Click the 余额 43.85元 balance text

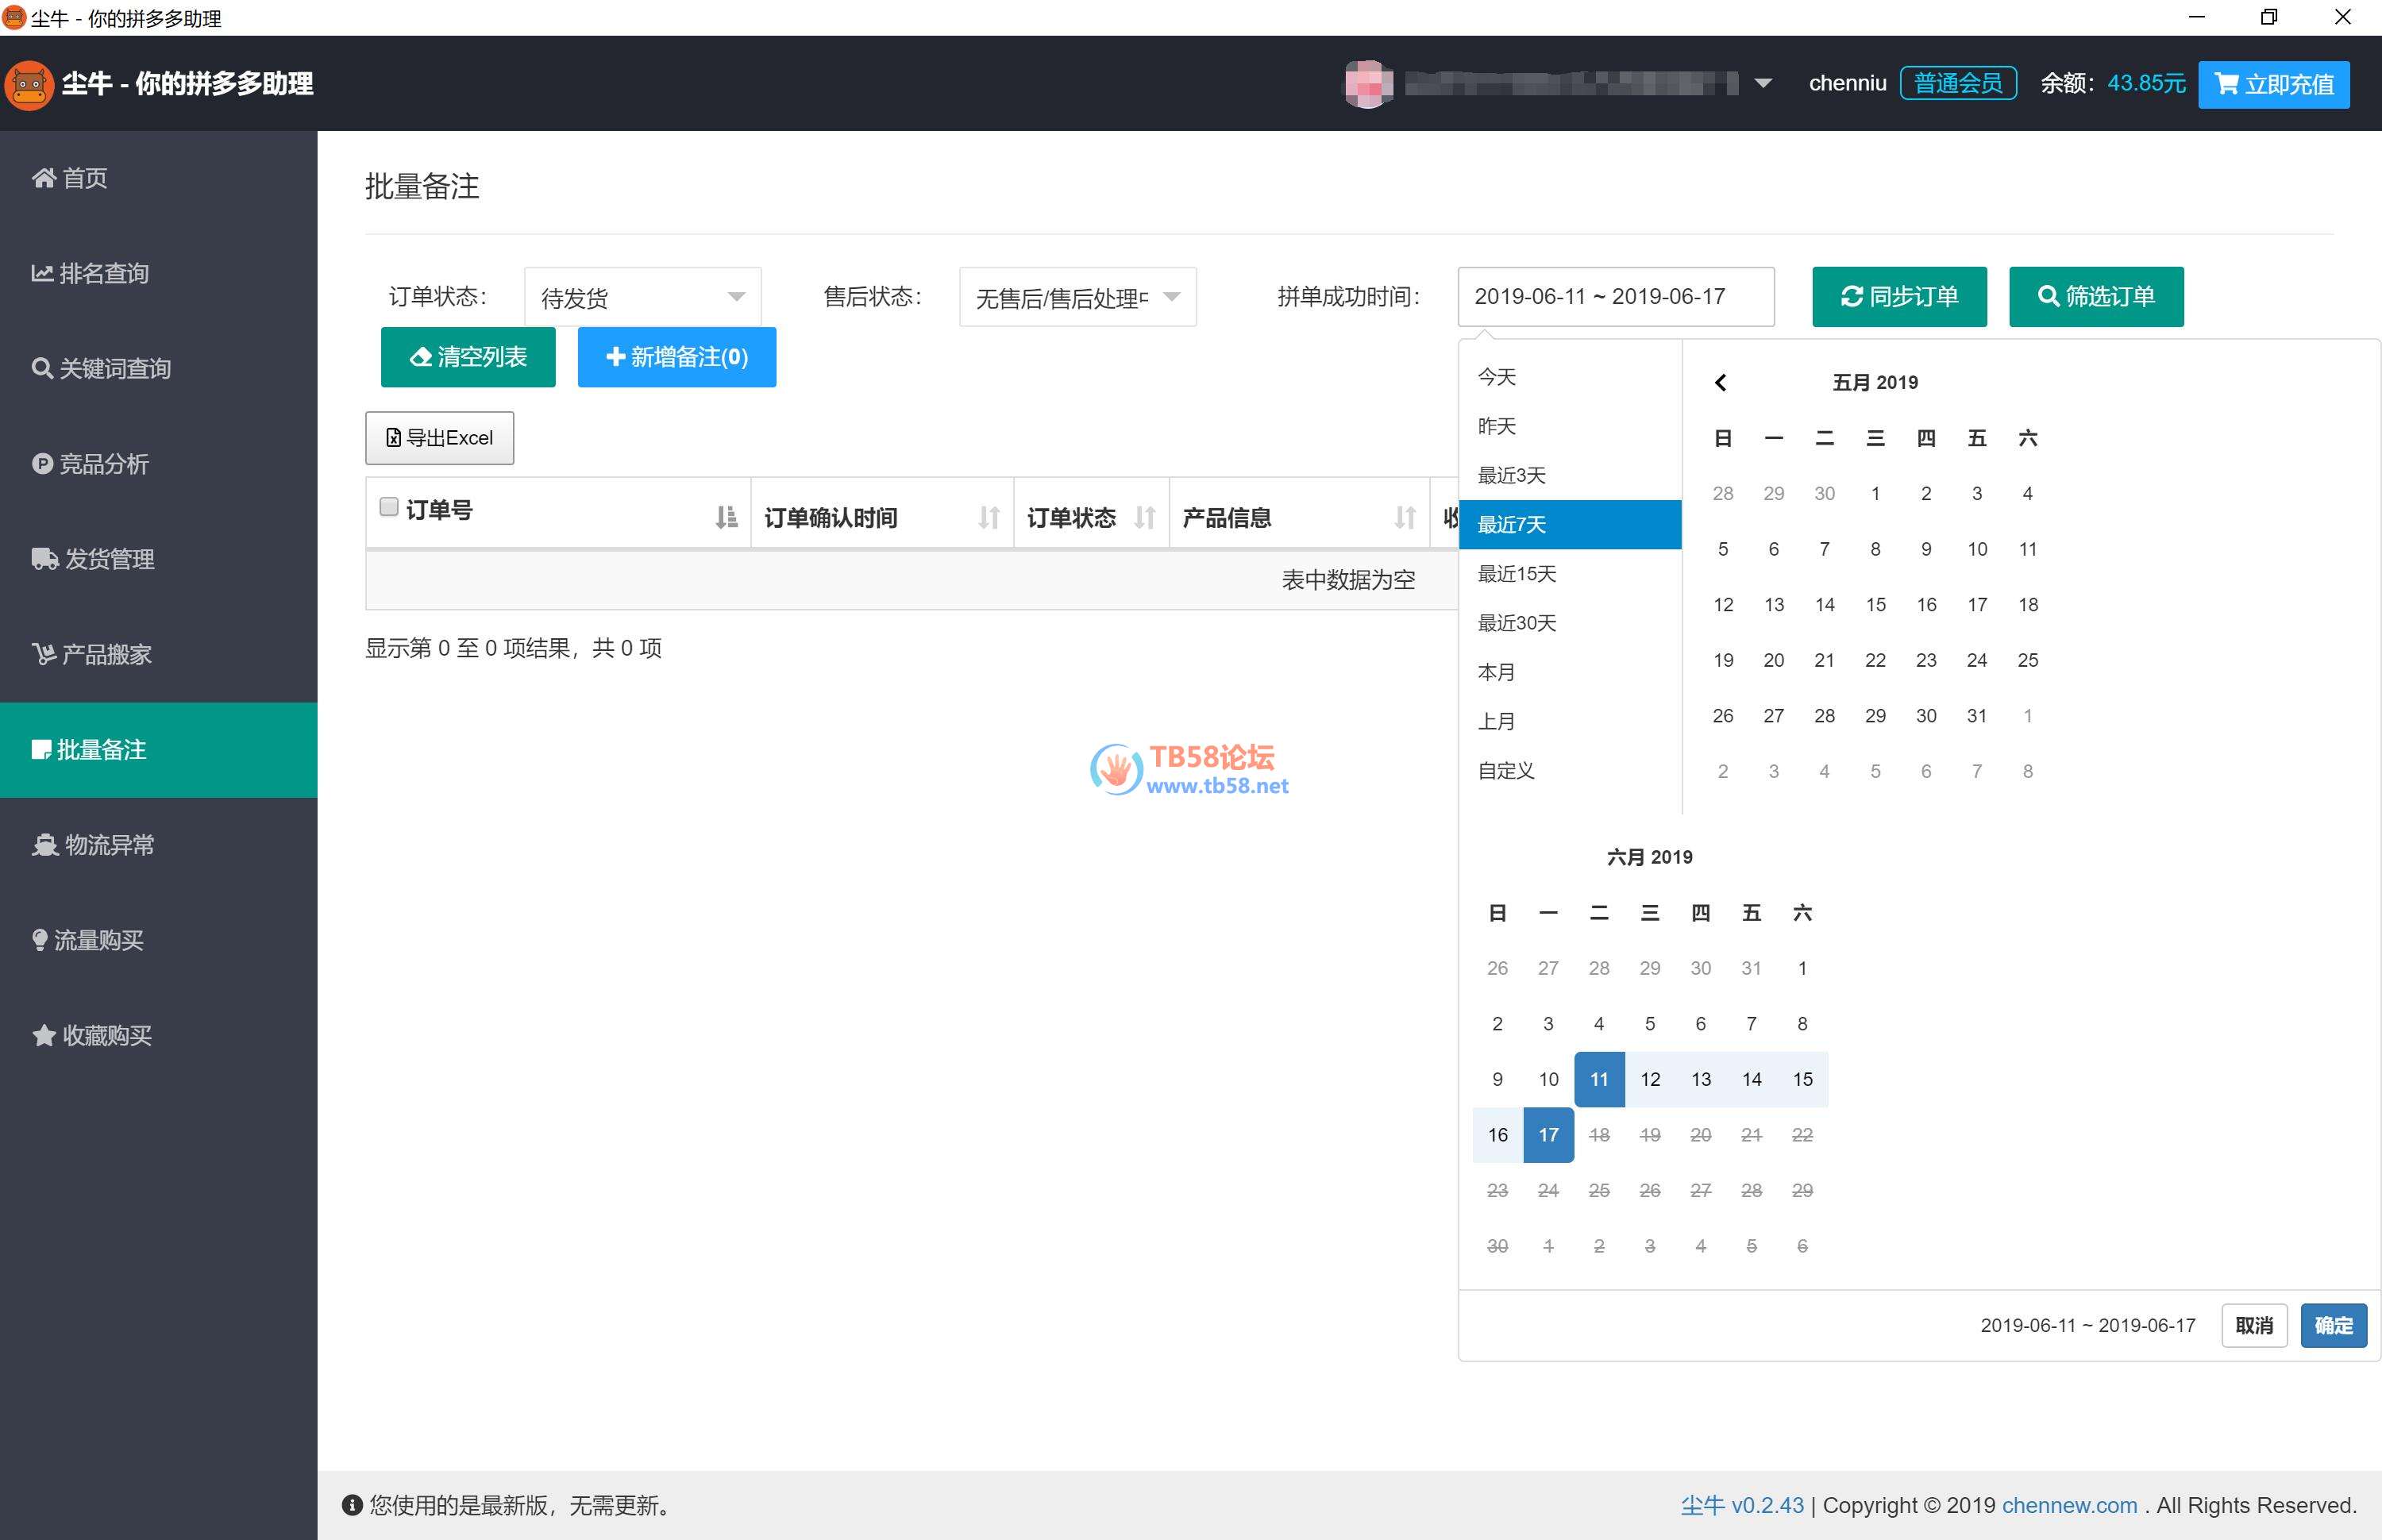[x=2113, y=83]
